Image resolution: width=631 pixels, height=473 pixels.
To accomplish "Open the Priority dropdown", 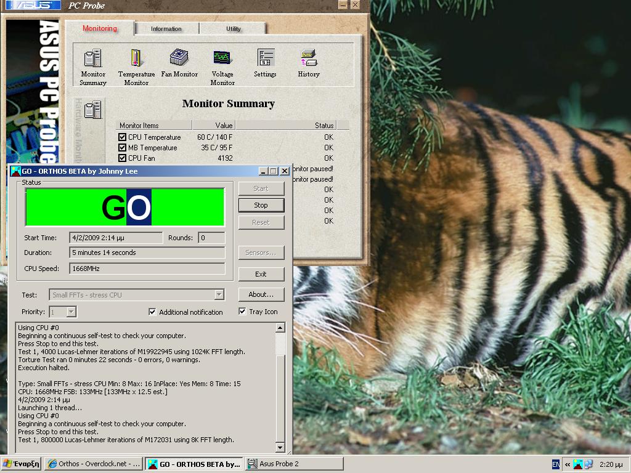I will (71, 312).
